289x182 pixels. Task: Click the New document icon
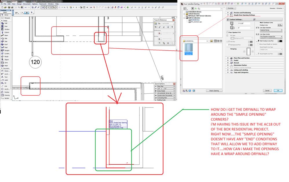click(x=2, y=7)
